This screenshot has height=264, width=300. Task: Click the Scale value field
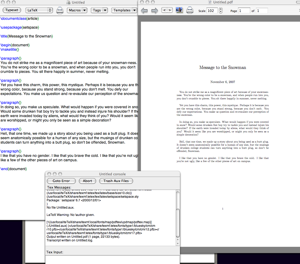[212, 11]
